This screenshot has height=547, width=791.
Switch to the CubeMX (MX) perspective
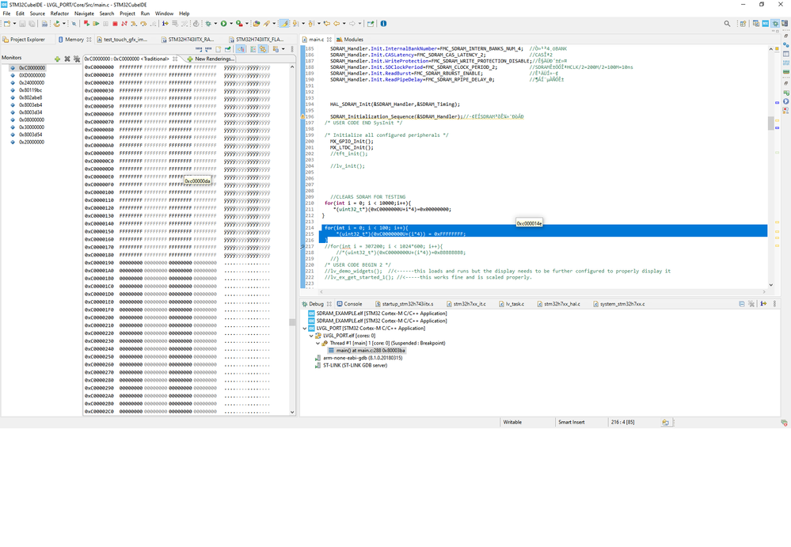click(766, 24)
